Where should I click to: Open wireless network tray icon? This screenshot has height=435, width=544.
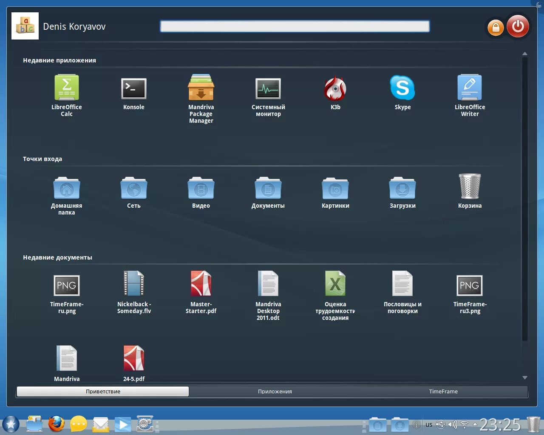coord(465,424)
